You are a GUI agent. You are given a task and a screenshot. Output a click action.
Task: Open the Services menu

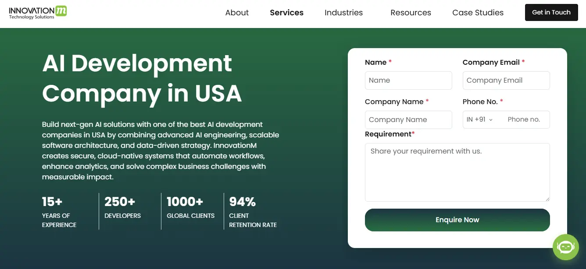[287, 13]
